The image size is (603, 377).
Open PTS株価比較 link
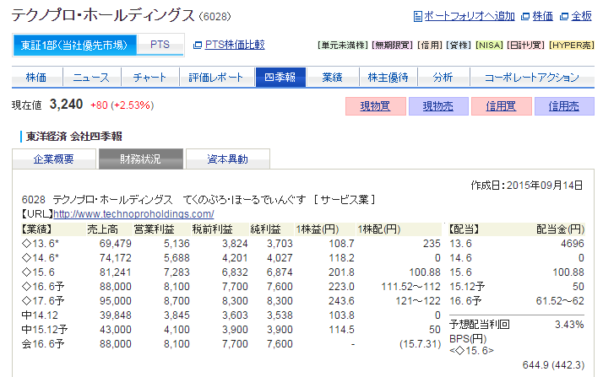point(235,45)
